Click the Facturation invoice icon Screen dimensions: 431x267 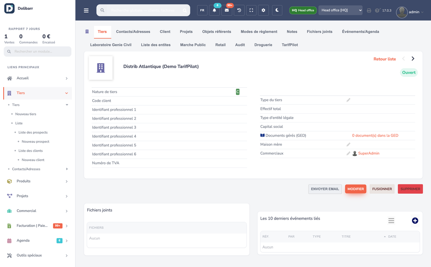10,226
